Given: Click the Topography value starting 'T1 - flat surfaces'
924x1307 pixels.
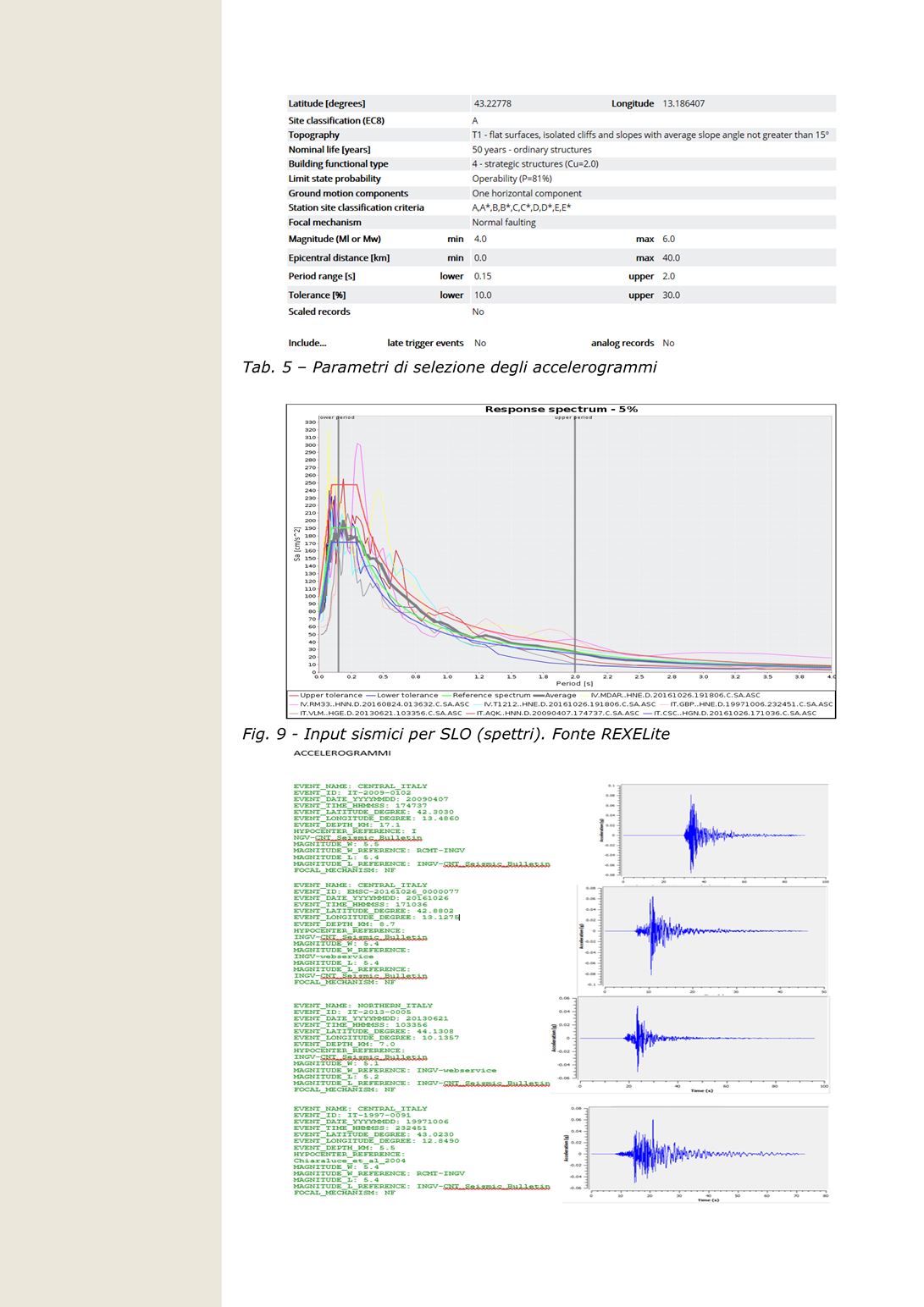Looking at the screenshot, I should click(x=650, y=135).
